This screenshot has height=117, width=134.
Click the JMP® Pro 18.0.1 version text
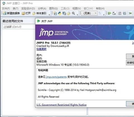coord(53,43)
